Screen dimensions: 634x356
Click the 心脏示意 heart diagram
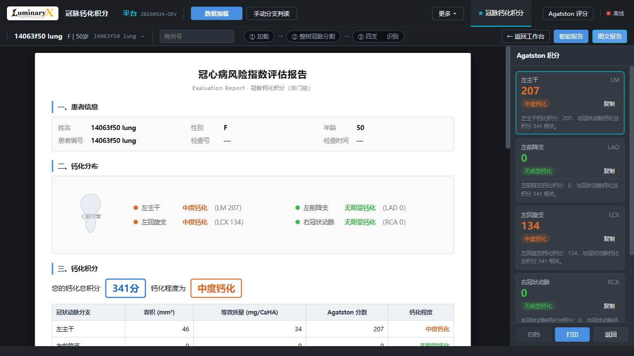point(91,214)
